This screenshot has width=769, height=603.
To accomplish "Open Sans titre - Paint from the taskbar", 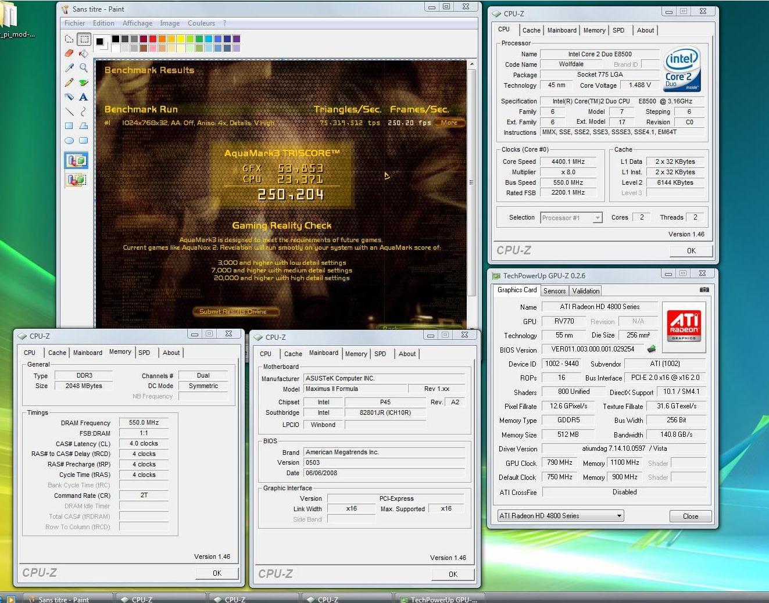I will pyautogui.click(x=68, y=598).
